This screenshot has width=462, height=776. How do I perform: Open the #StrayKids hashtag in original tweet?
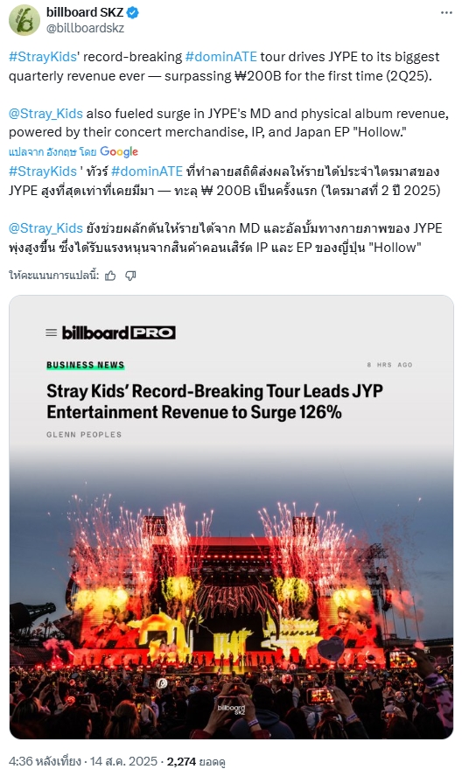pos(43,57)
